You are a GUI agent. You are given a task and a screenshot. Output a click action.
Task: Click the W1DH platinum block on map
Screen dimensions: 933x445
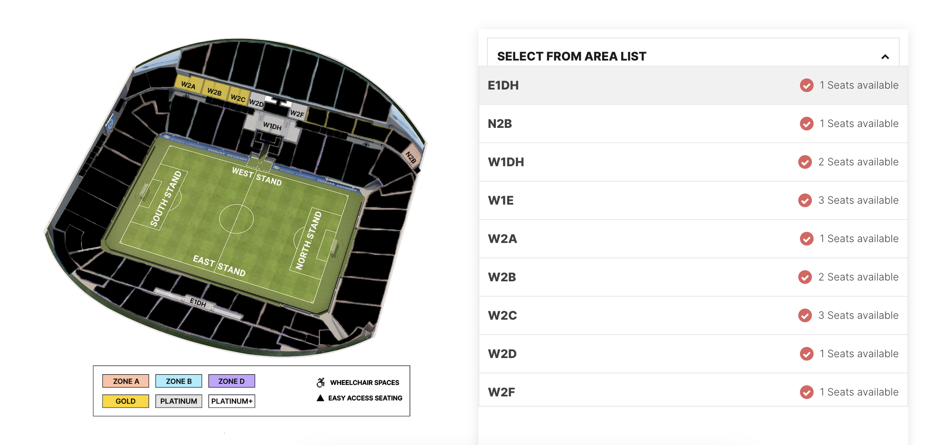[272, 126]
